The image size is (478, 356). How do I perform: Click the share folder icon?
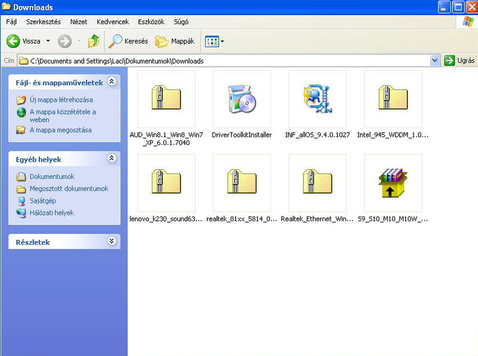tap(21, 130)
